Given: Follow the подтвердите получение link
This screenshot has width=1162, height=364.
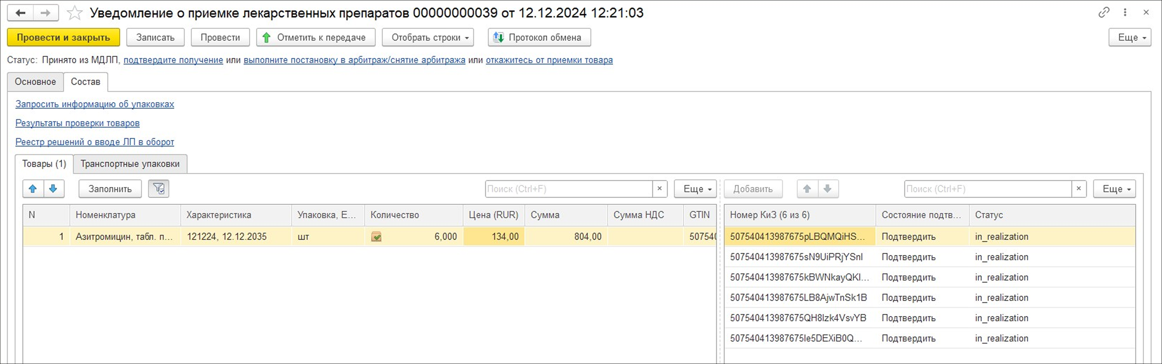Looking at the screenshot, I should (173, 60).
